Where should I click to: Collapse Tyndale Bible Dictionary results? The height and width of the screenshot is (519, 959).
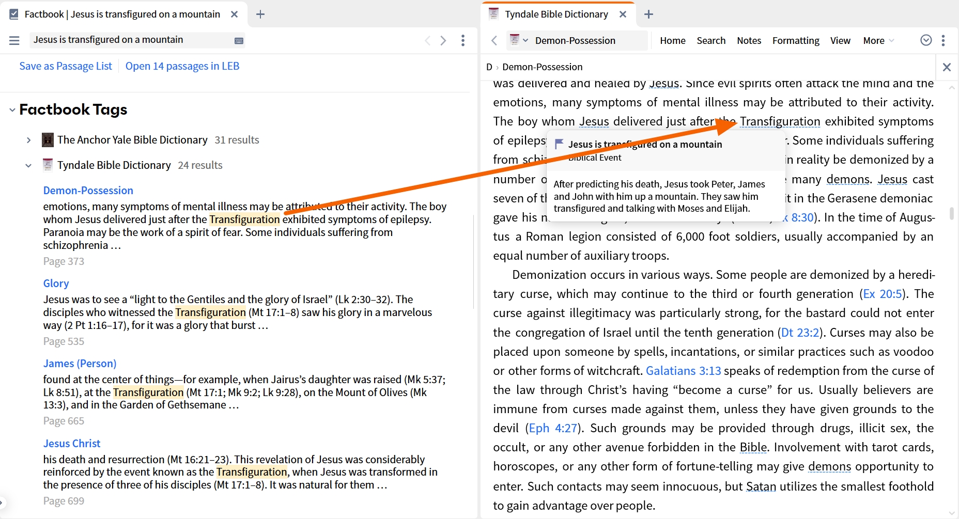(29, 165)
